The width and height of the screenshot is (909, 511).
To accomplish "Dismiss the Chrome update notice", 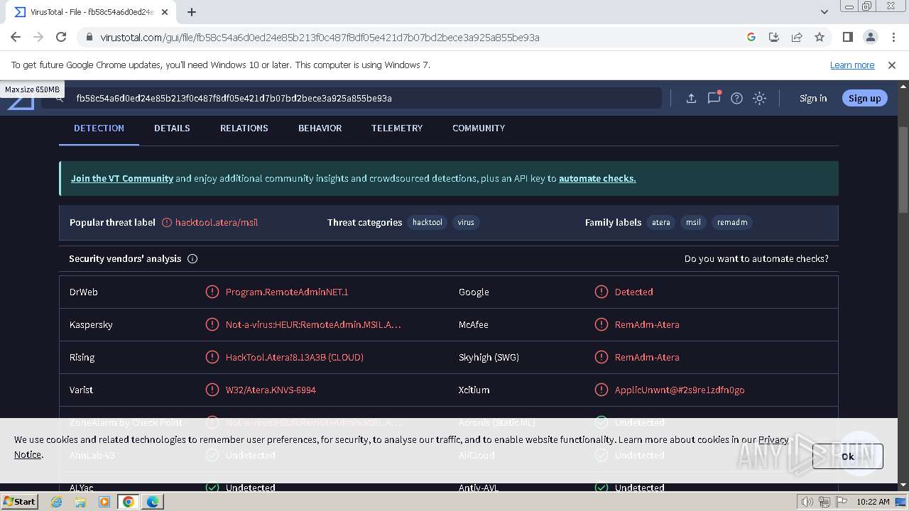I will click(892, 65).
